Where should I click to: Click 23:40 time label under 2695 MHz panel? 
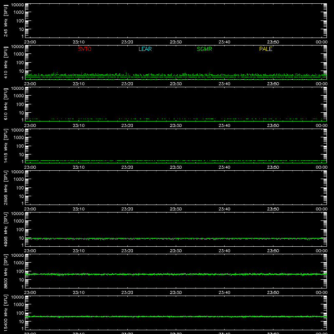224,209
